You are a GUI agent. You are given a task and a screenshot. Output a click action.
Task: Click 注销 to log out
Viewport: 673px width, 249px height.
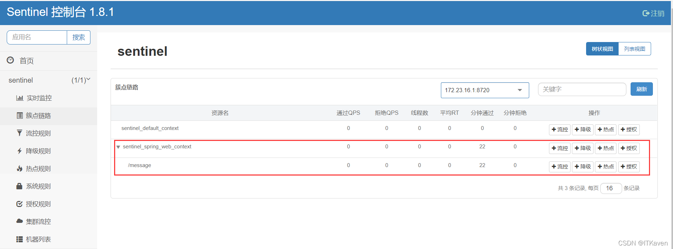coord(657,13)
